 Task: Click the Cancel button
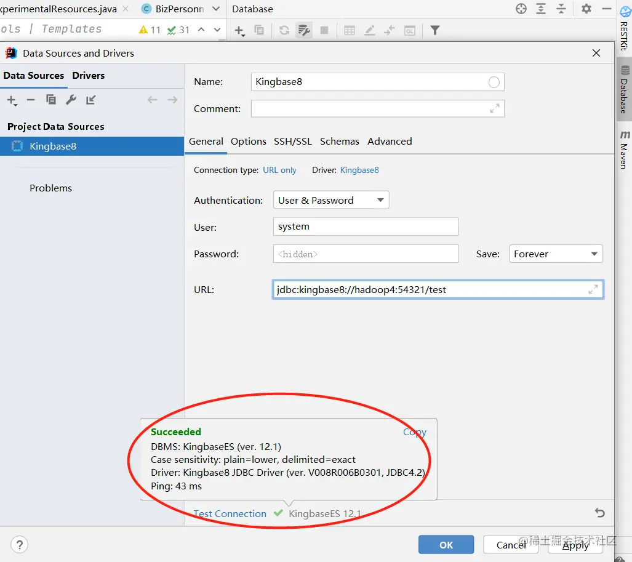(511, 545)
